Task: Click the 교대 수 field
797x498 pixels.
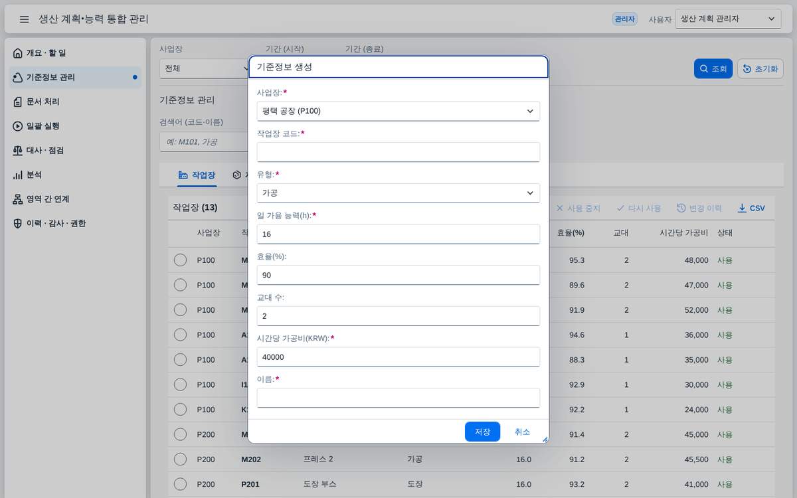Action: 398,316
